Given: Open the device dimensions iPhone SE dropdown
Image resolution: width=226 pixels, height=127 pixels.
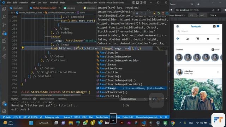Looking at the screenshot, I should tap(178, 15).
